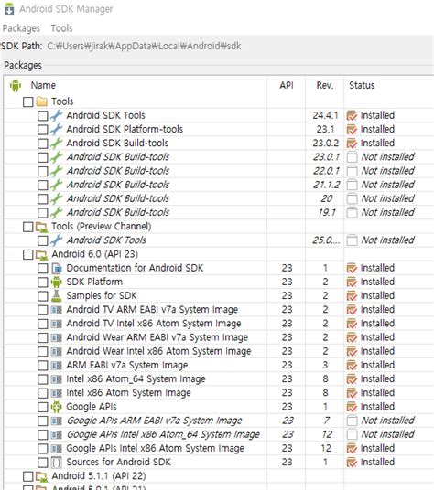434x490 pixels.
Task: Click green wrench icon for Build-tools 23.0.2
Action: tap(57, 144)
